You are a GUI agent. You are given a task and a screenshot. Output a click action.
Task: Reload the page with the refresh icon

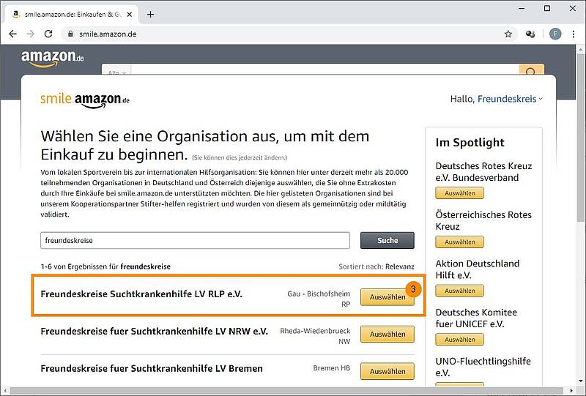(x=48, y=34)
